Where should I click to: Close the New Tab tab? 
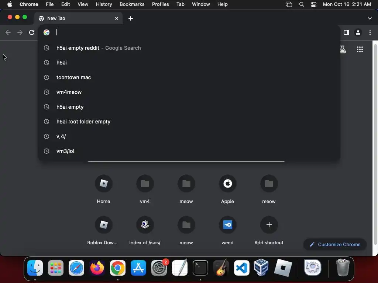[117, 18]
